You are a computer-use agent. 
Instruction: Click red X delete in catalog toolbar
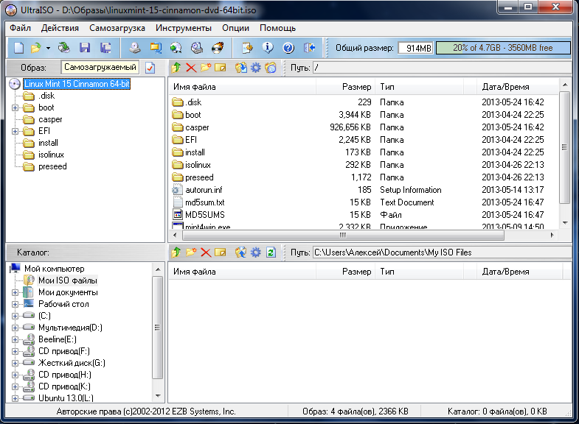206,252
